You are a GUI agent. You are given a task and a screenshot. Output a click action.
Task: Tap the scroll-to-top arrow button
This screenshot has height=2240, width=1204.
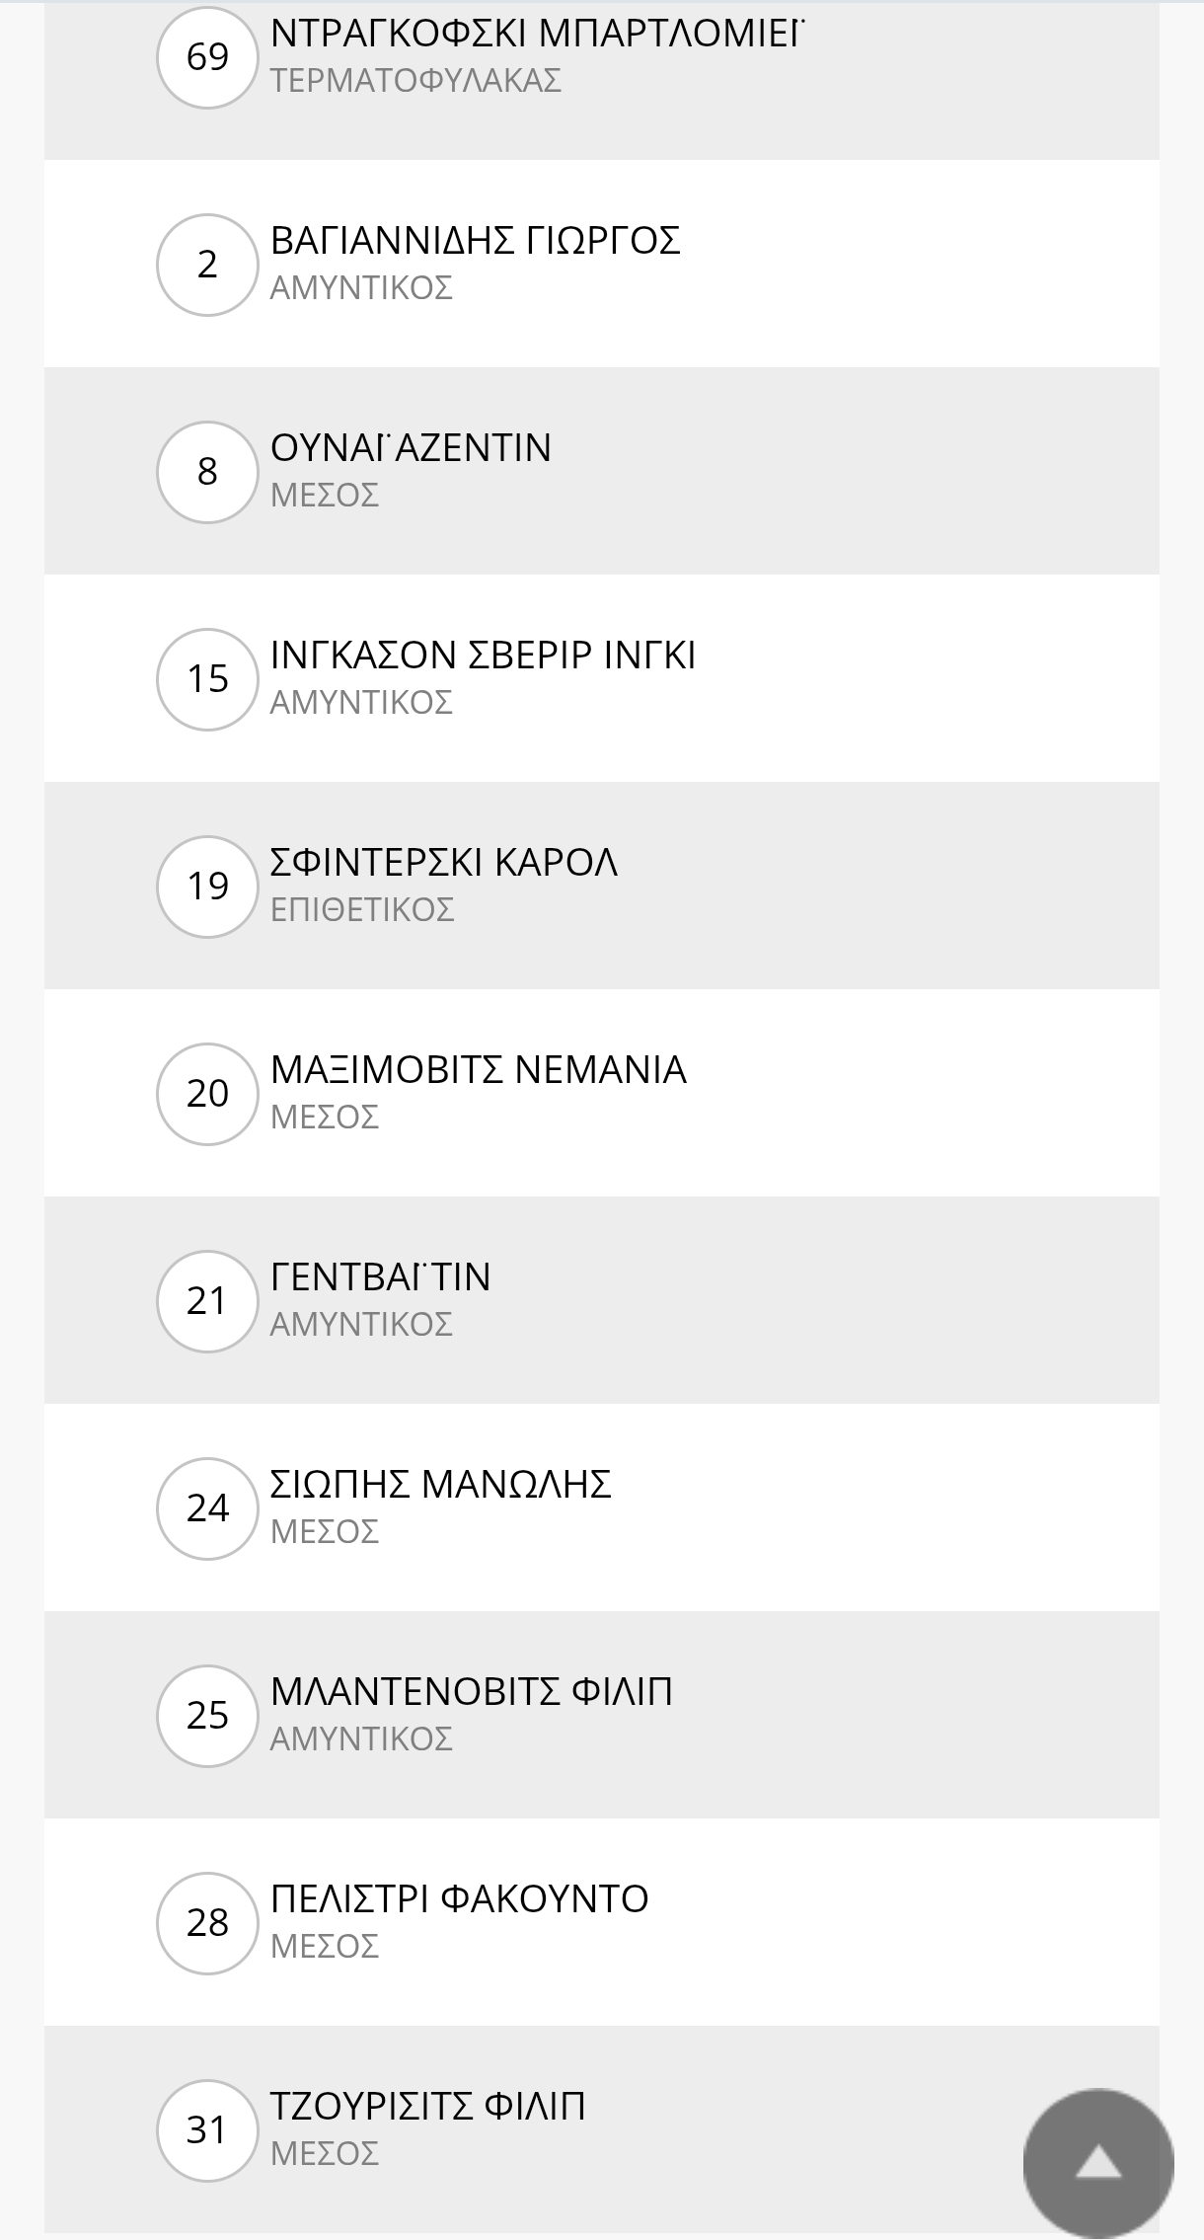point(1097,2163)
